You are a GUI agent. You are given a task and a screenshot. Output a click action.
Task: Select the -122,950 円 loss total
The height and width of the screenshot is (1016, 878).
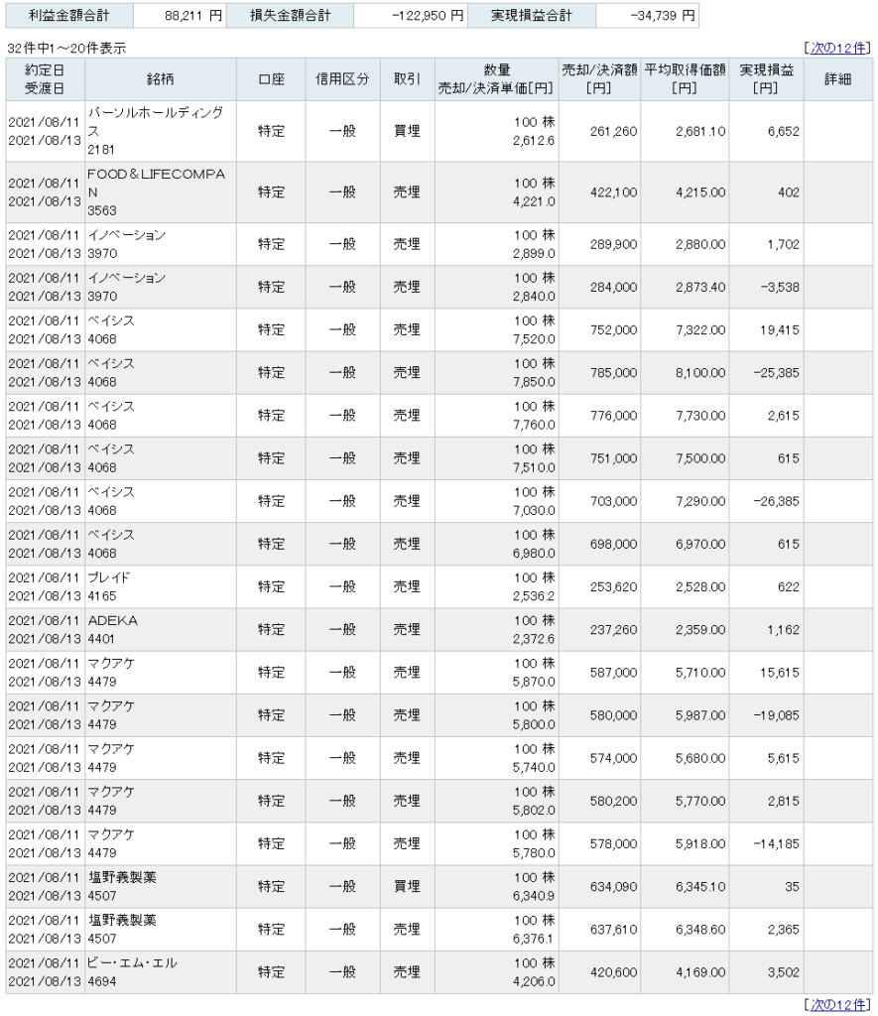428,16
